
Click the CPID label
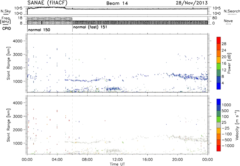(7, 28)
